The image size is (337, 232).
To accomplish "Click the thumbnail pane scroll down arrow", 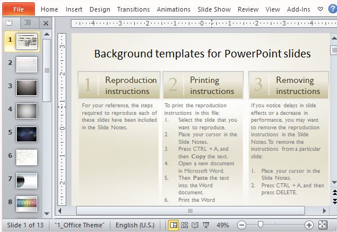I will [x=46, y=213].
